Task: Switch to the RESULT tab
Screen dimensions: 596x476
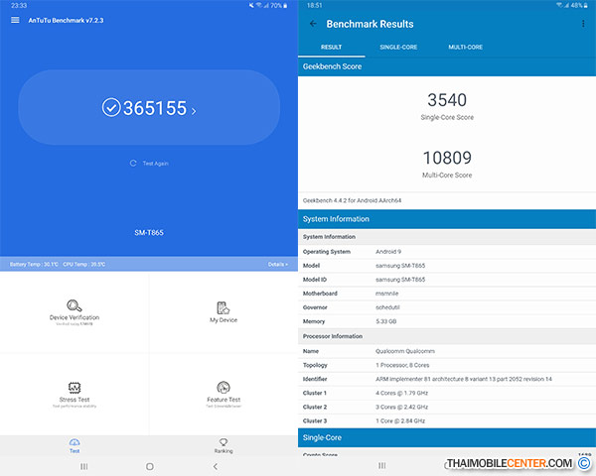Action: coord(331,47)
